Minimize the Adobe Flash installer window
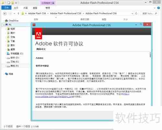 (x=136, y=25)
